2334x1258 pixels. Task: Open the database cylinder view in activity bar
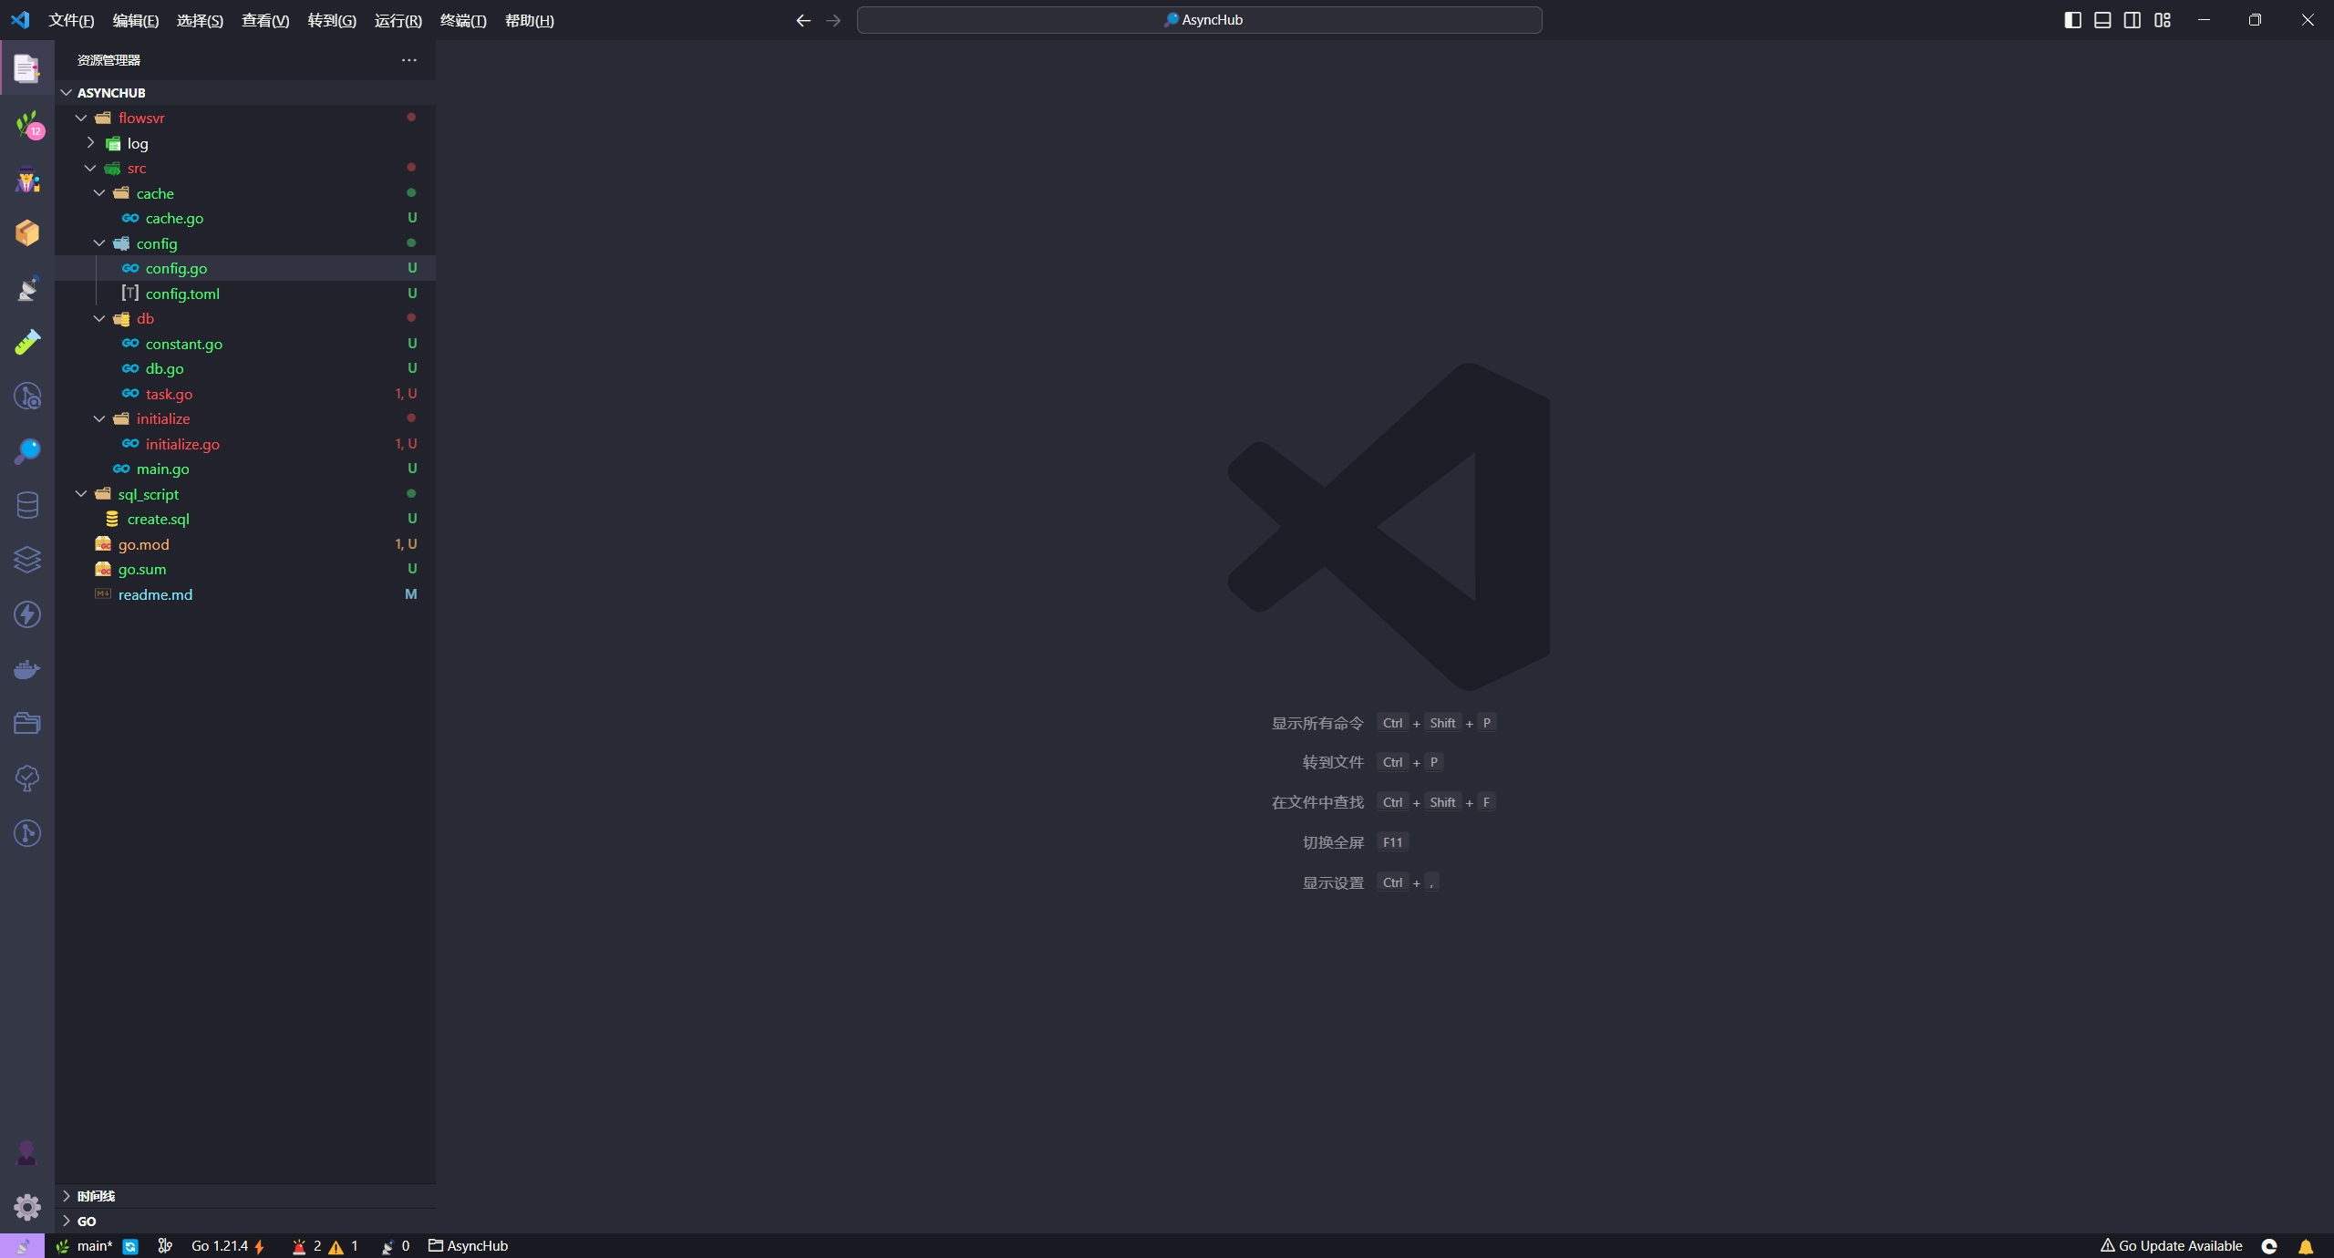click(27, 506)
